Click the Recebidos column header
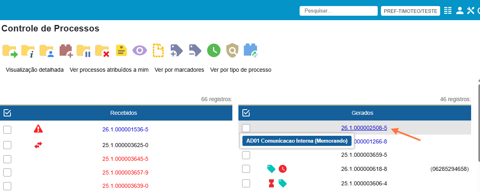480x191 pixels. pos(123,113)
